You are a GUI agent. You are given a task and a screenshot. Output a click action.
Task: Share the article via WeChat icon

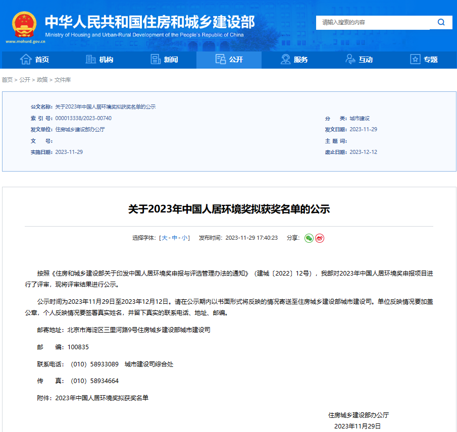point(309,238)
